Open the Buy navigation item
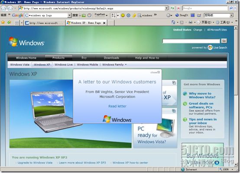The width and height of the screenshot is (240, 173). tap(84, 58)
